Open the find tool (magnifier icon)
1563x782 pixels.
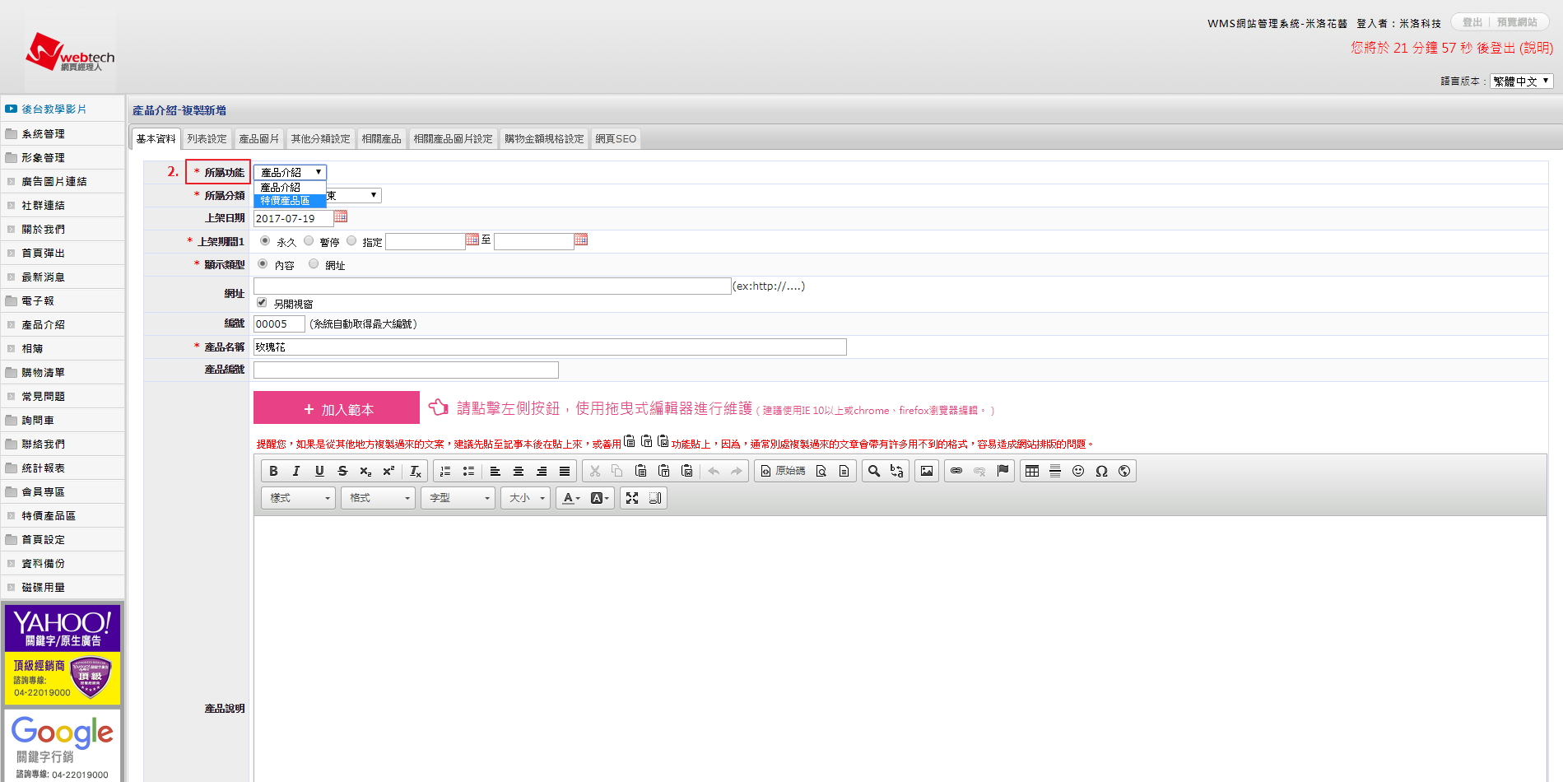(x=874, y=471)
